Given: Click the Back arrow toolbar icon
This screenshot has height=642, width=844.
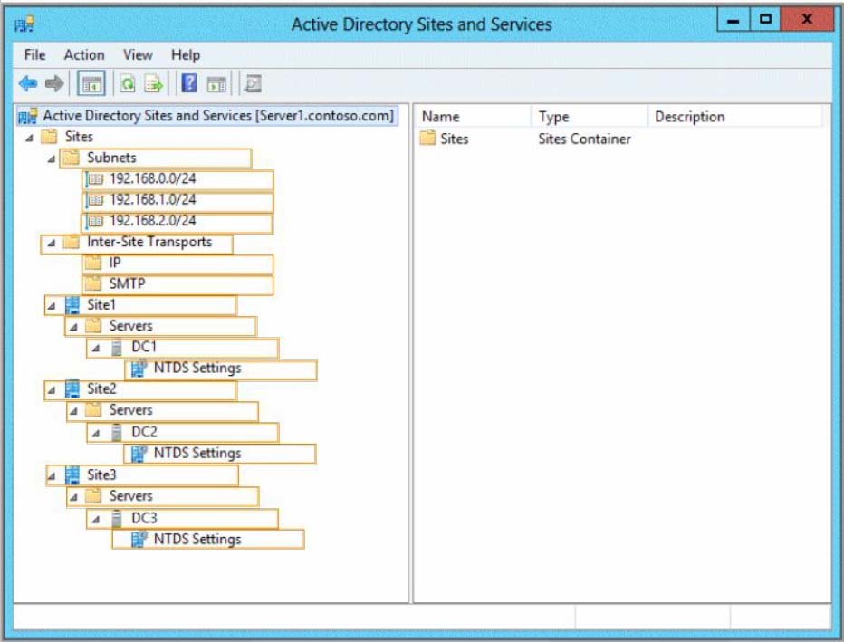Looking at the screenshot, I should click(x=28, y=84).
